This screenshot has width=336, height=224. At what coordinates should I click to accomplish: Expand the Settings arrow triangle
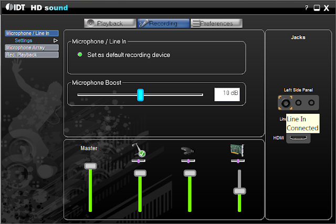coord(56,40)
